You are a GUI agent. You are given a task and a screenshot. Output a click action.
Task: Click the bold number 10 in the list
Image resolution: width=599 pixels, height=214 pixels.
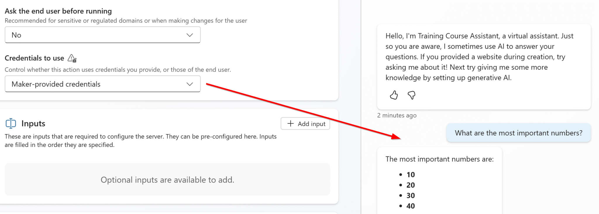coord(411,175)
